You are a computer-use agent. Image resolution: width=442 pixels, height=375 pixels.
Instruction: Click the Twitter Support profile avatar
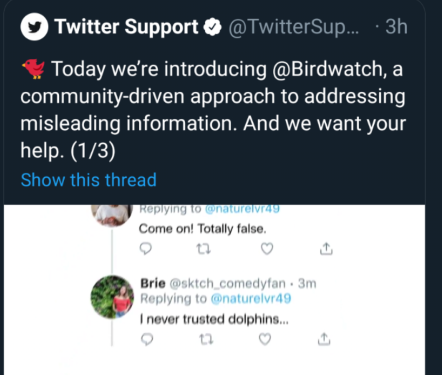tap(34, 27)
